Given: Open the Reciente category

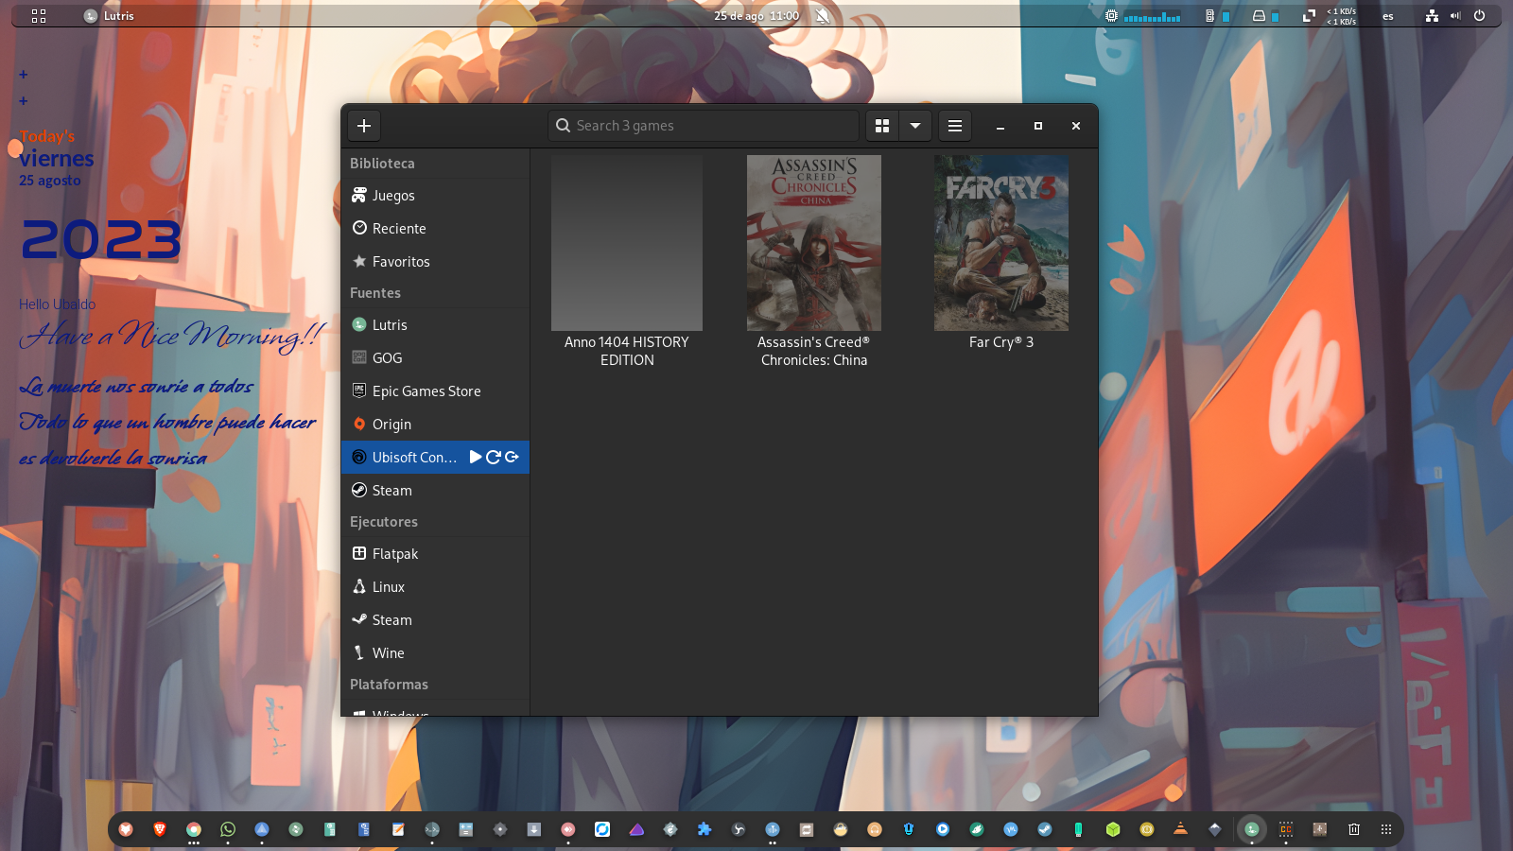Looking at the screenshot, I should click(435, 229).
